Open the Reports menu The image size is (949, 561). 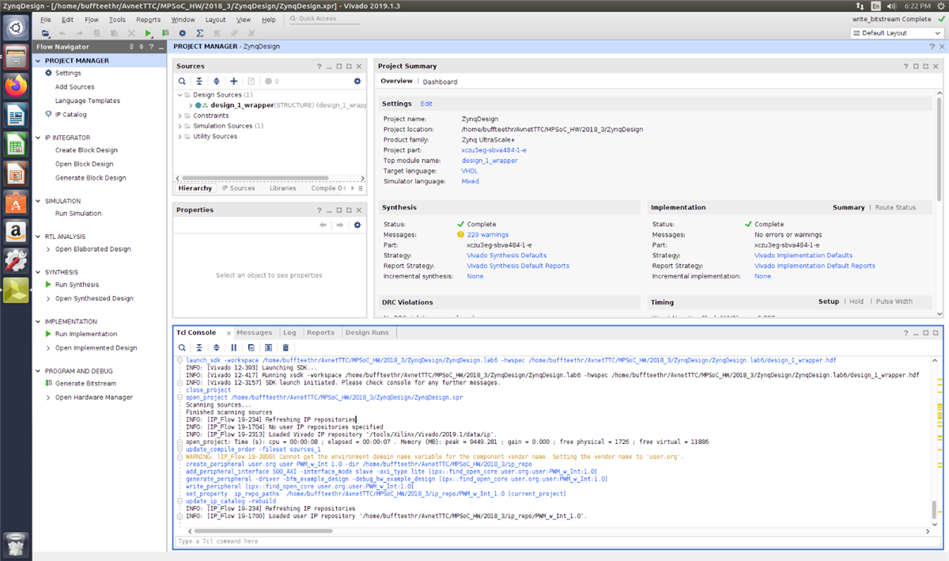click(x=148, y=19)
